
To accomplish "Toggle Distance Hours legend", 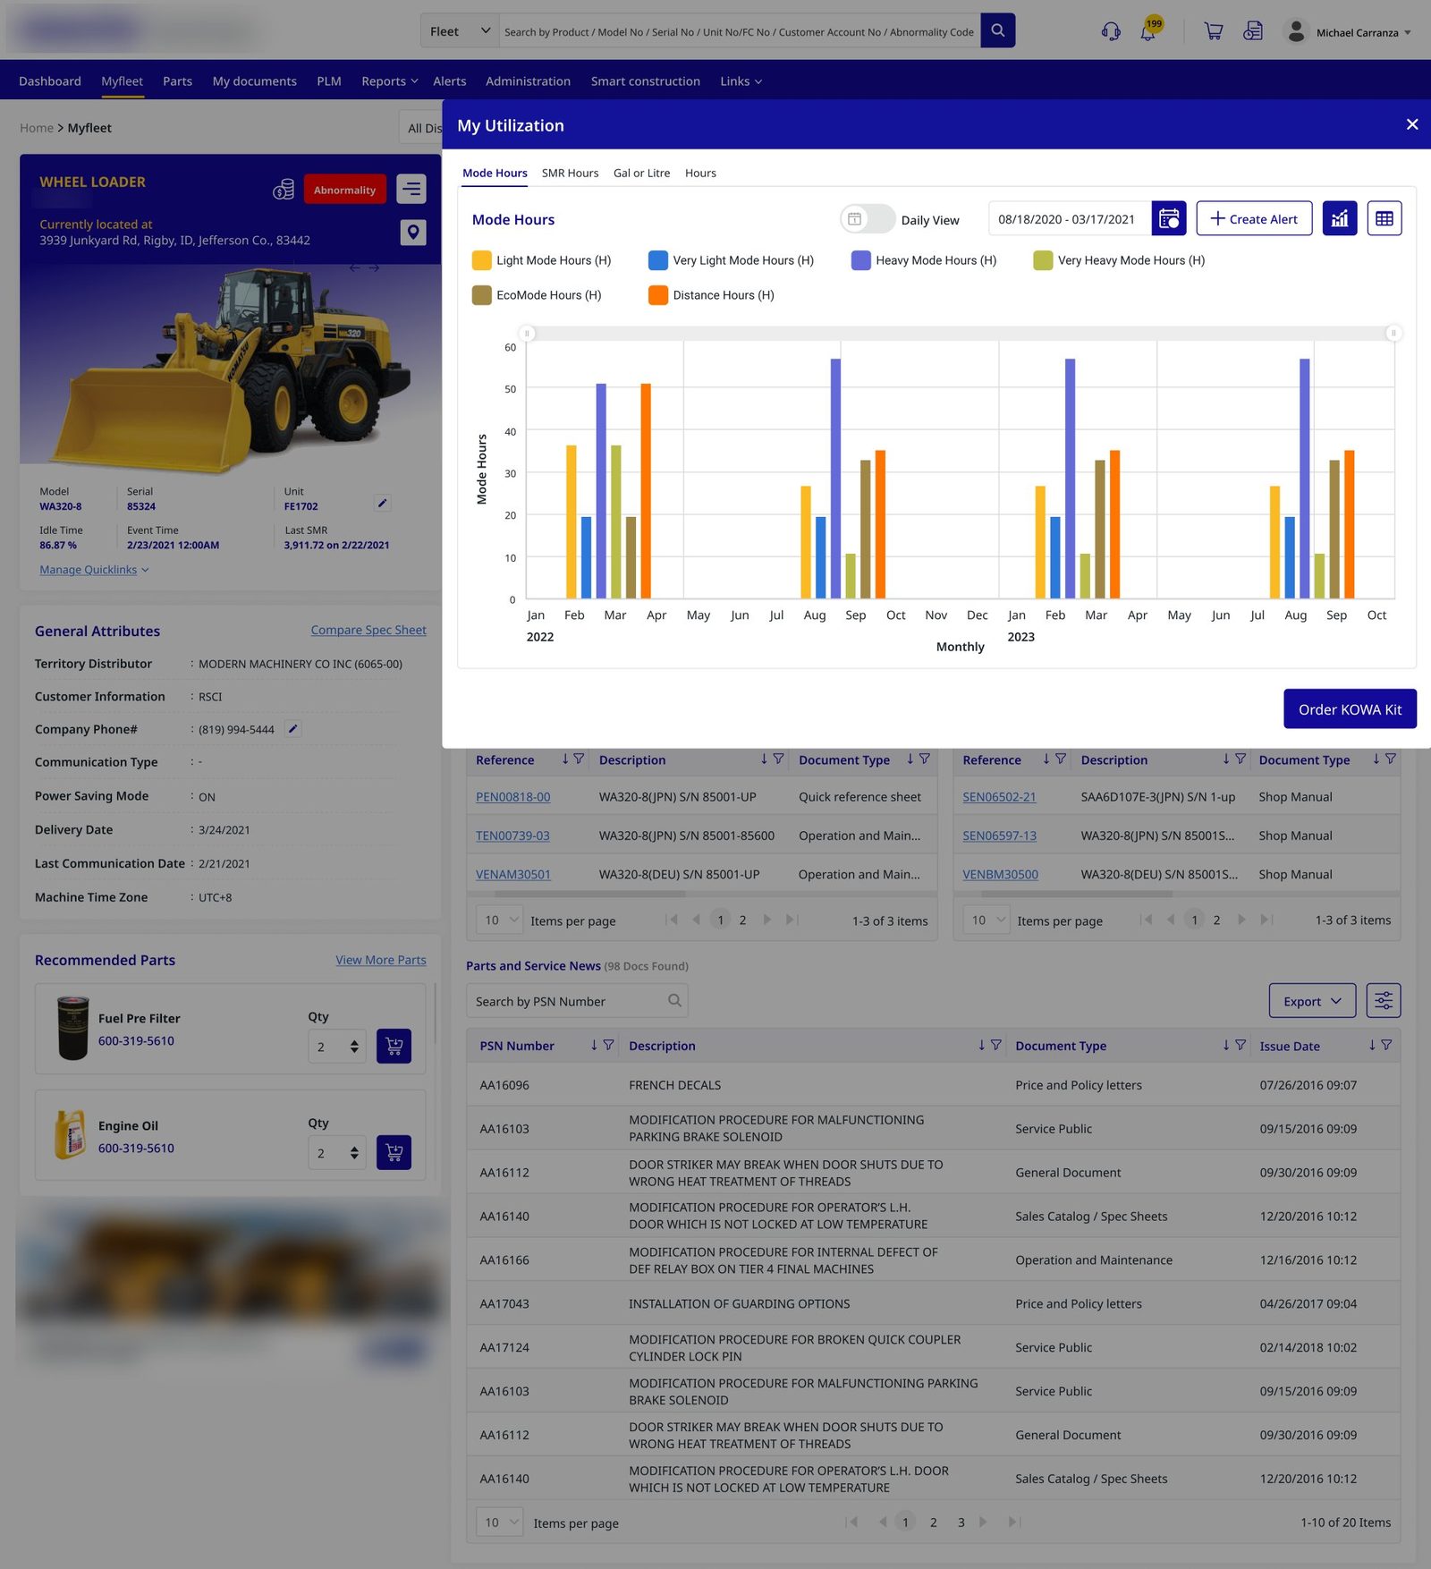I will click(712, 295).
